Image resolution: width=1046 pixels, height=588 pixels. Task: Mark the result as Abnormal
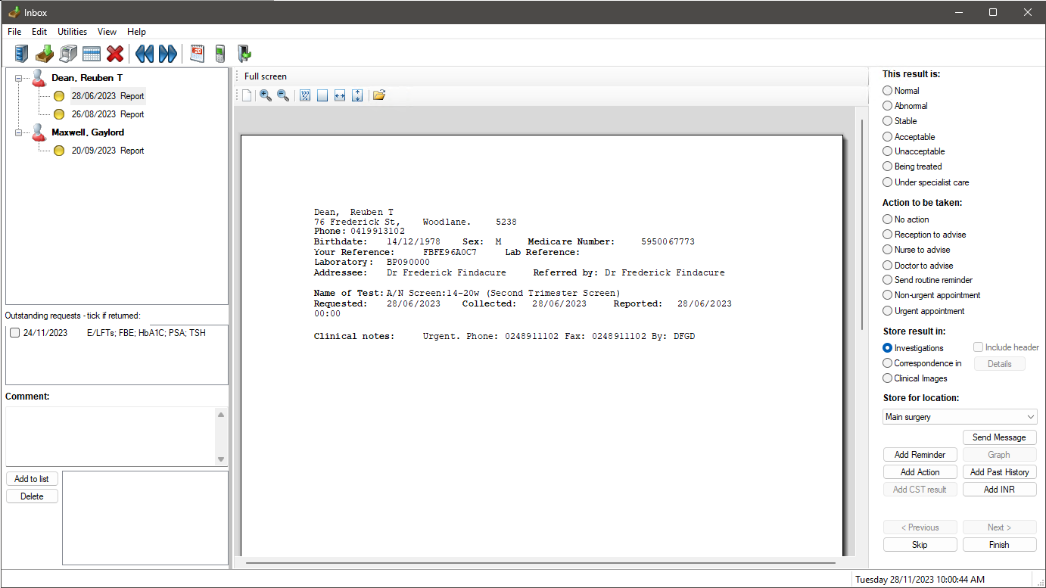pyautogui.click(x=888, y=106)
